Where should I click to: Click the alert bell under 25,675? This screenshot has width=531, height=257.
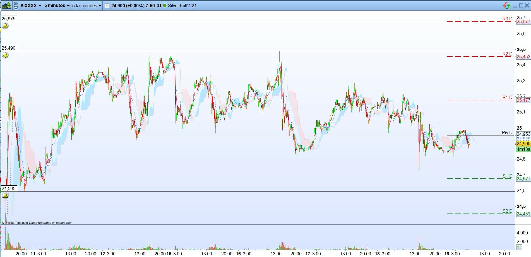point(5,26)
